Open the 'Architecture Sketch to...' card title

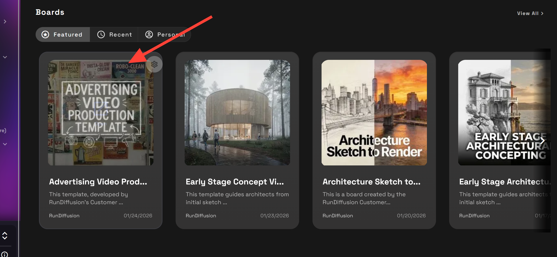tap(372, 182)
